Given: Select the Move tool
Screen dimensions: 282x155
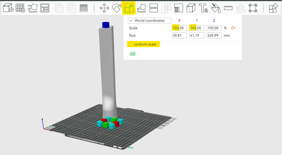Looking at the screenshot, I should point(104,8).
